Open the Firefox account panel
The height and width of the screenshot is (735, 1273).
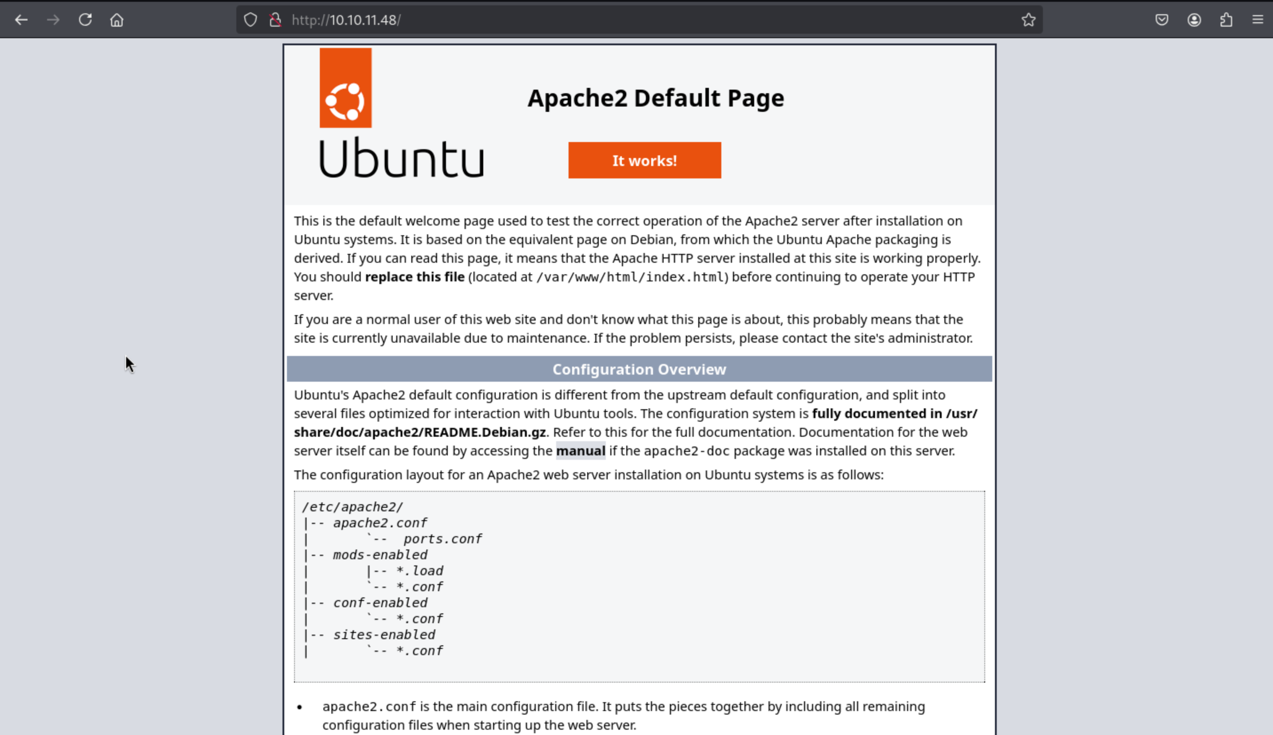1193,20
